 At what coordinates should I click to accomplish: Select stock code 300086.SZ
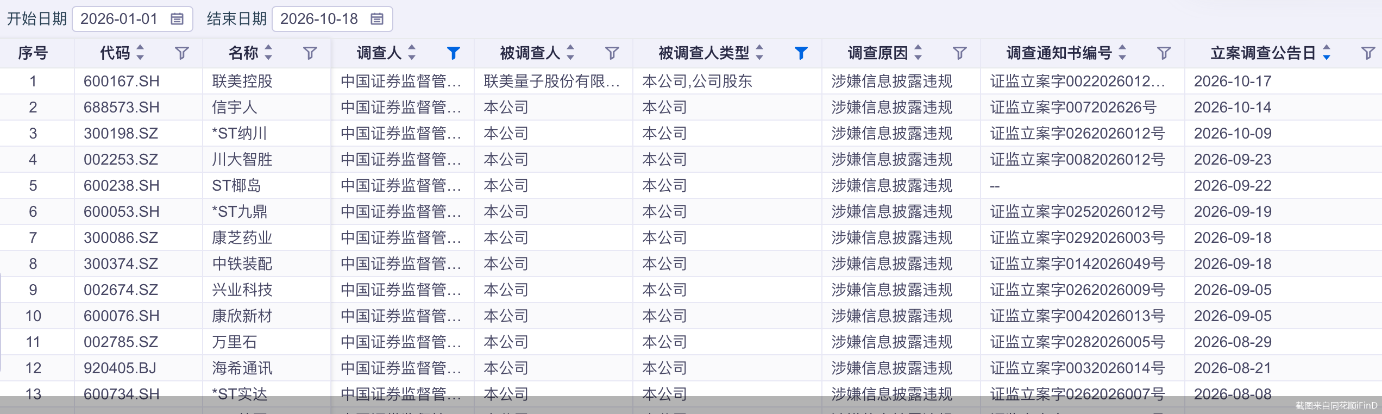(x=121, y=238)
